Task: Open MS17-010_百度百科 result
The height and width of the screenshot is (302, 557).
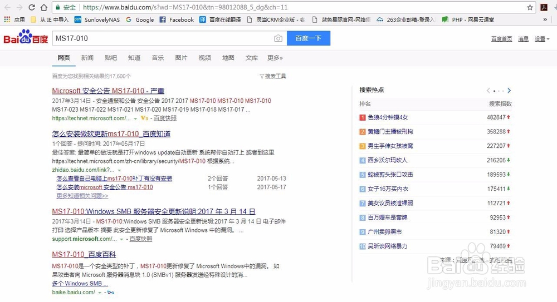Action: [x=84, y=254]
